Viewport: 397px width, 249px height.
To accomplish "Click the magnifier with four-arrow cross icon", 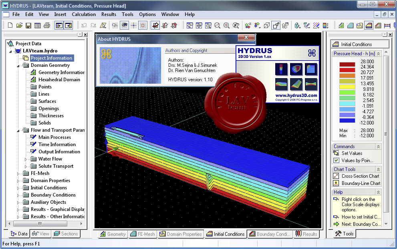I will tap(226, 25).
